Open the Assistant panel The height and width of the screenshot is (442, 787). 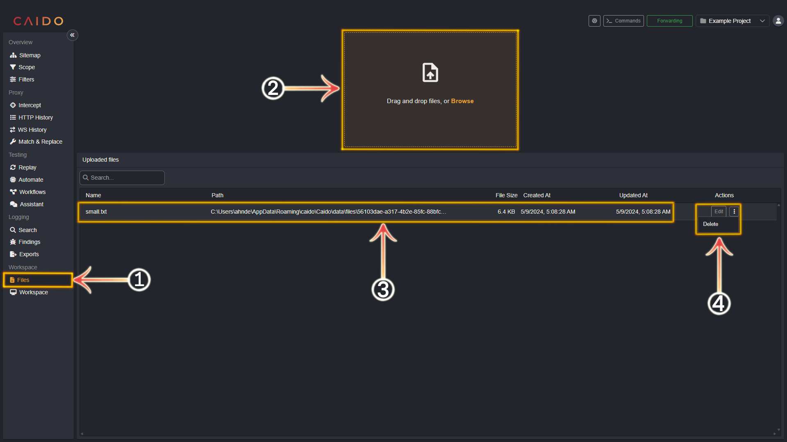pos(30,204)
